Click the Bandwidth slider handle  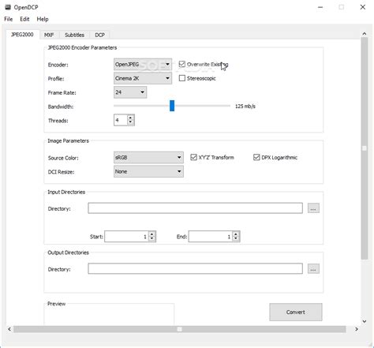(x=172, y=106)
